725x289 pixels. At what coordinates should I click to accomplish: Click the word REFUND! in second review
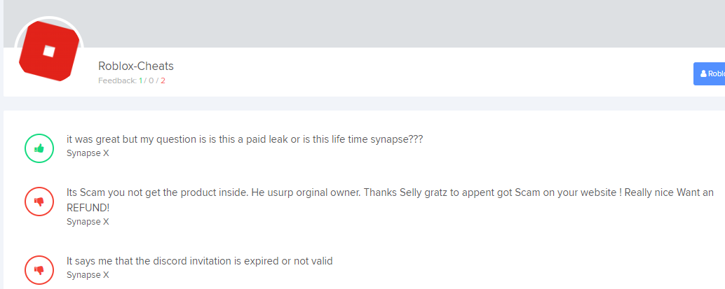[x=88, y=208]
